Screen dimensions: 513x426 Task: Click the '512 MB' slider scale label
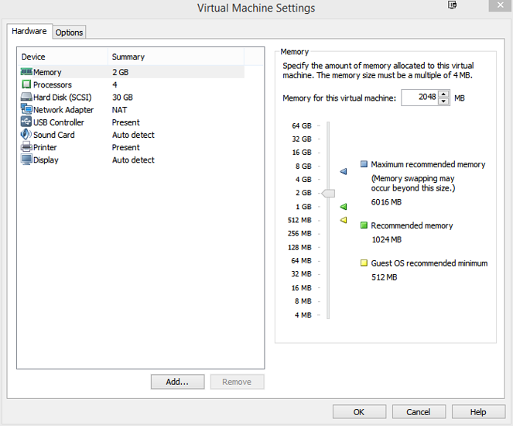click(299, 220)
